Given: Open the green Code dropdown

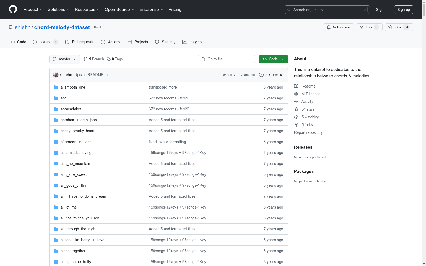Looking at the screenshot, I should pos(273,59).
